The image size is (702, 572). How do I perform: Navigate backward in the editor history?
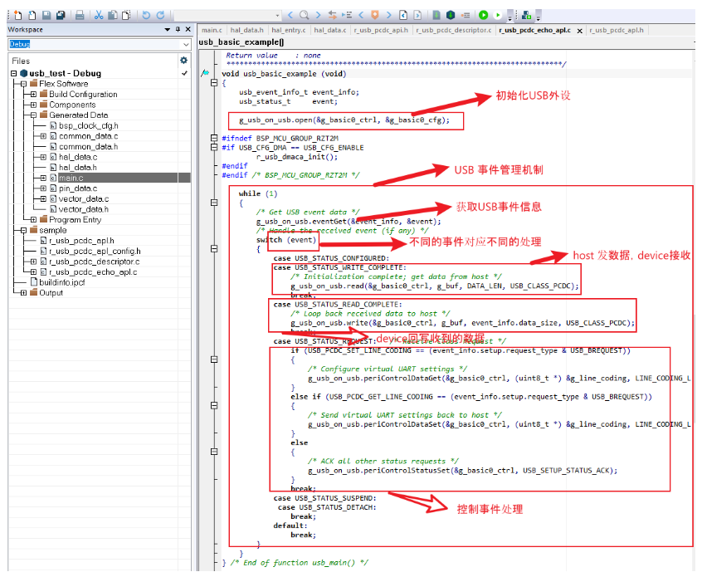[x=403, y=15]
